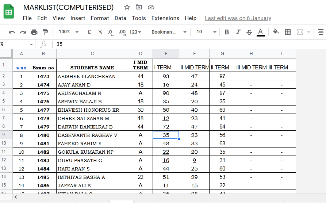
Task: Star this MARKLIST document
Action: coord(127,7)
